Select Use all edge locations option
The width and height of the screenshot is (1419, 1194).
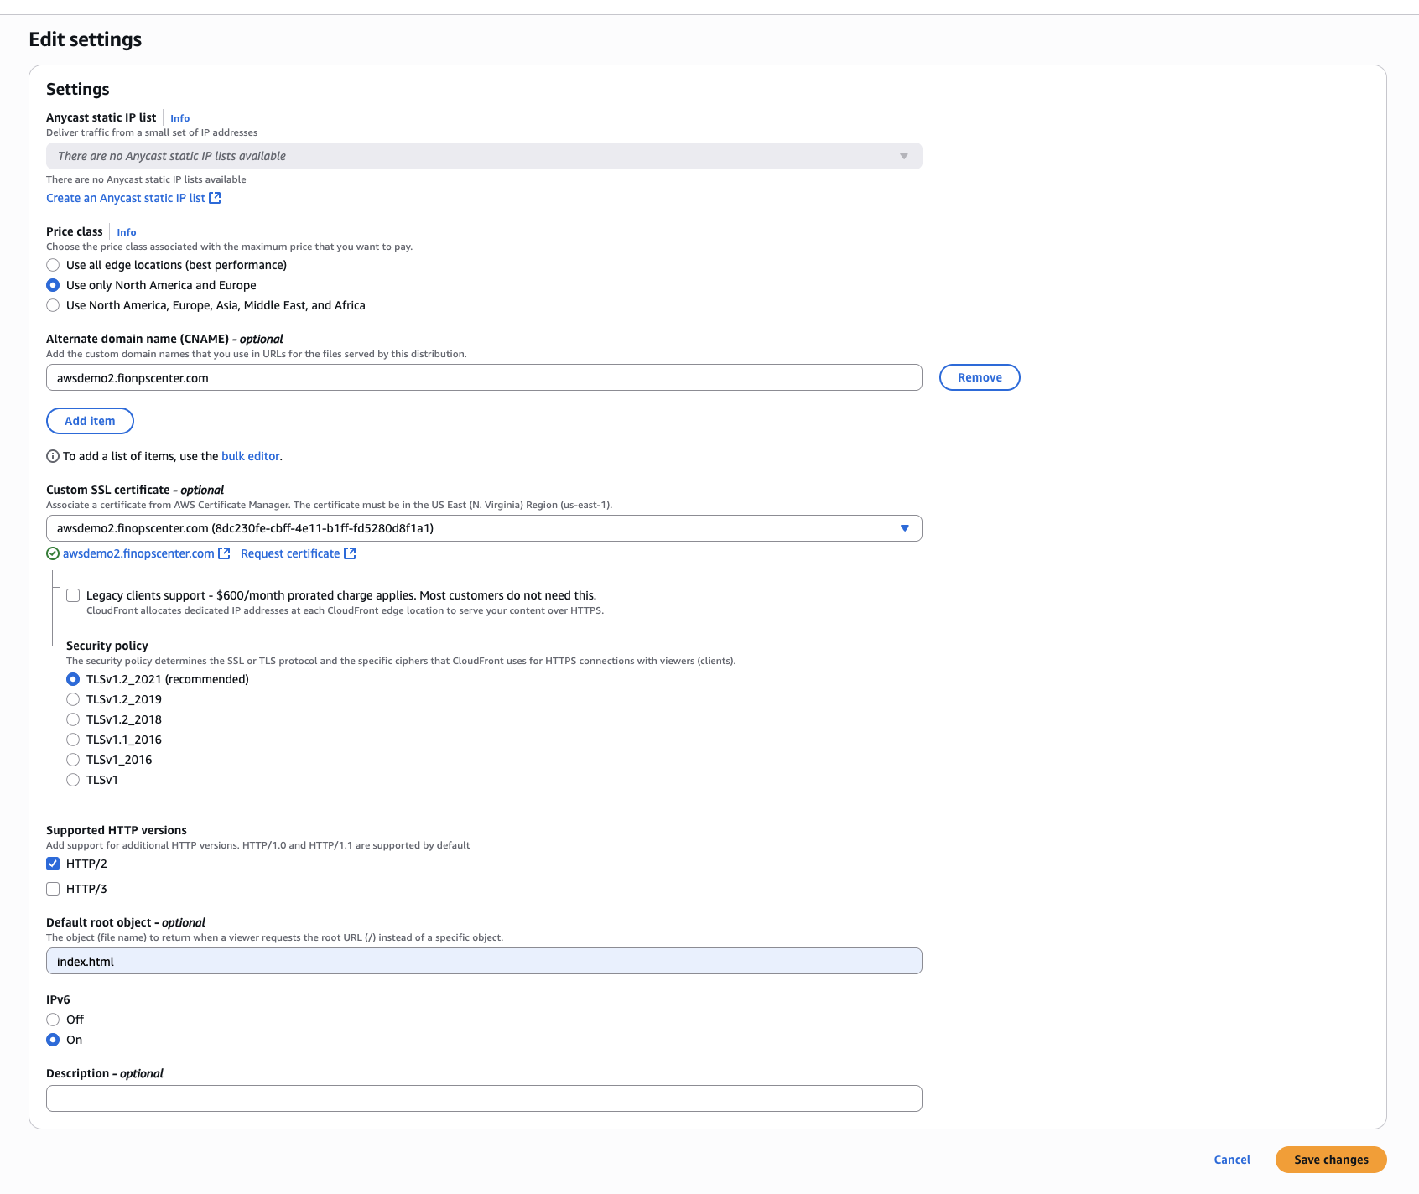(53, 265)
